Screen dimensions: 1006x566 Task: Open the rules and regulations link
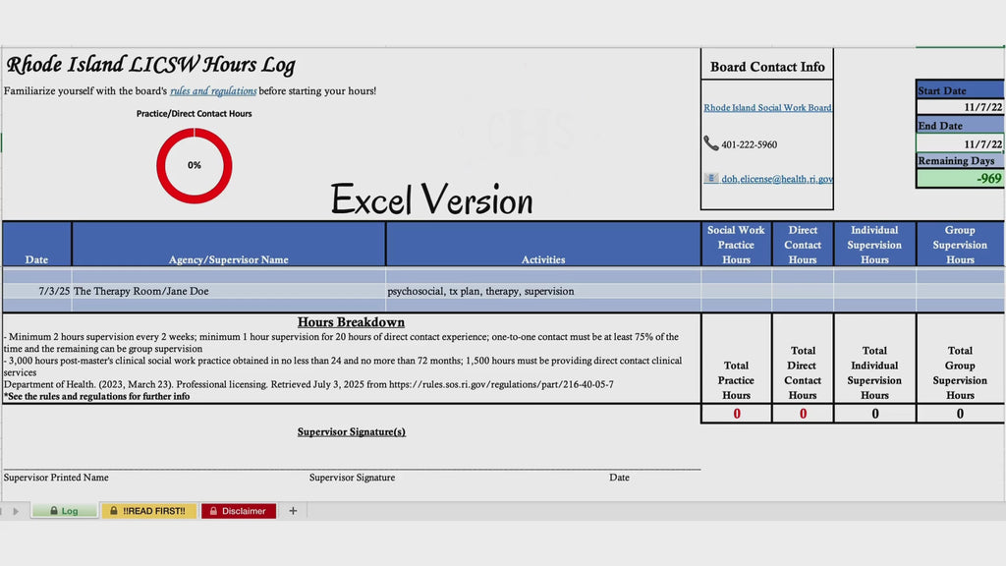[x=213, y=91]
